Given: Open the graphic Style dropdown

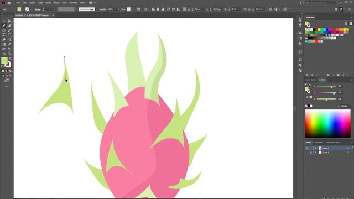Looking at the screenshot, I should coord(132,9).
